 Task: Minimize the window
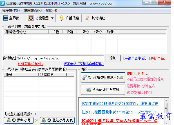coord(146,3)
